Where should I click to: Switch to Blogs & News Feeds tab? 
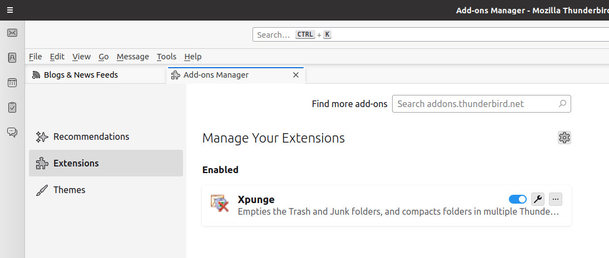click(96, 75)
